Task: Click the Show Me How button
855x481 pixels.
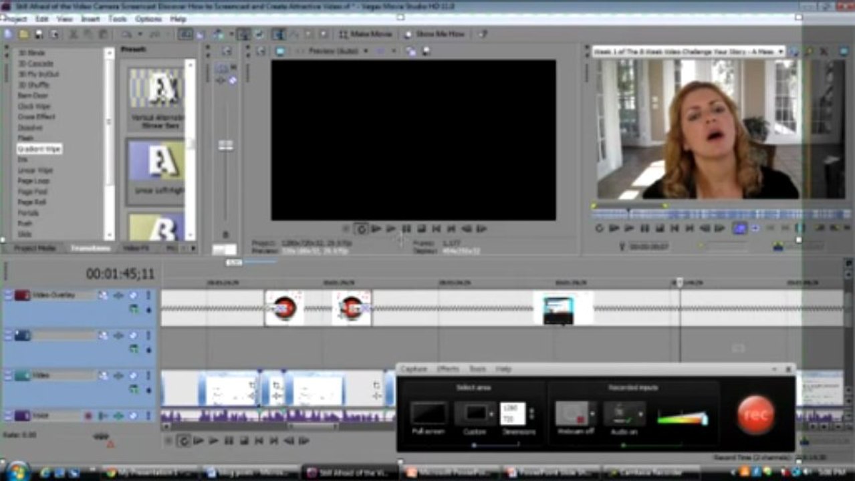Action: pos(434,34)
